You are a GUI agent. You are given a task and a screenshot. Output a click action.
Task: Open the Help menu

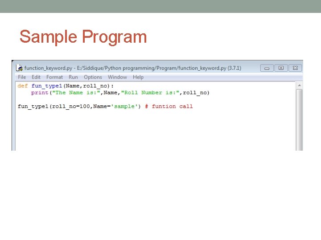[138, 77]
